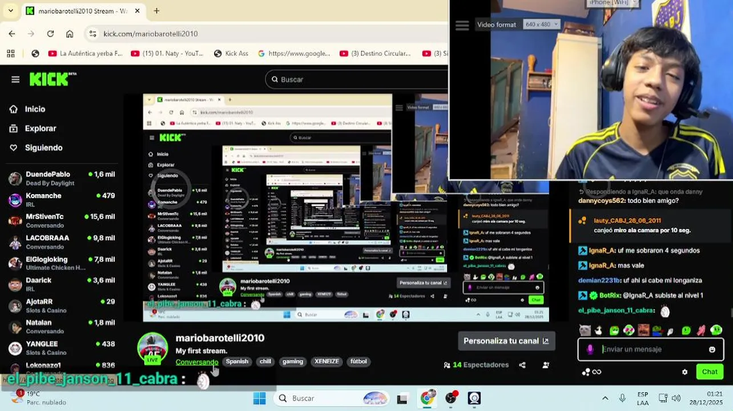Show hidden system tray icons chevron
The width and height of the screenshot is (733, 411).
coord(605,398)
